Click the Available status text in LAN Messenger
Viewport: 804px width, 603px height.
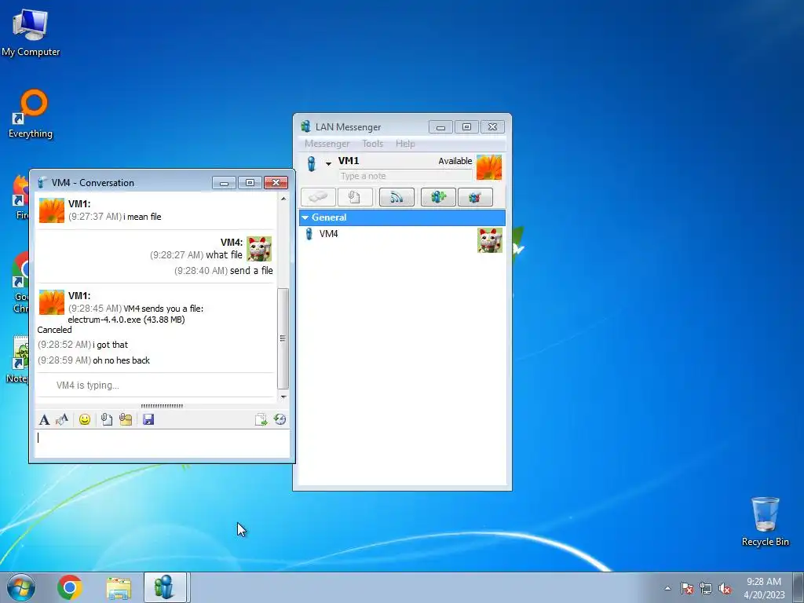pyautogui.click(x=455, y=161)
